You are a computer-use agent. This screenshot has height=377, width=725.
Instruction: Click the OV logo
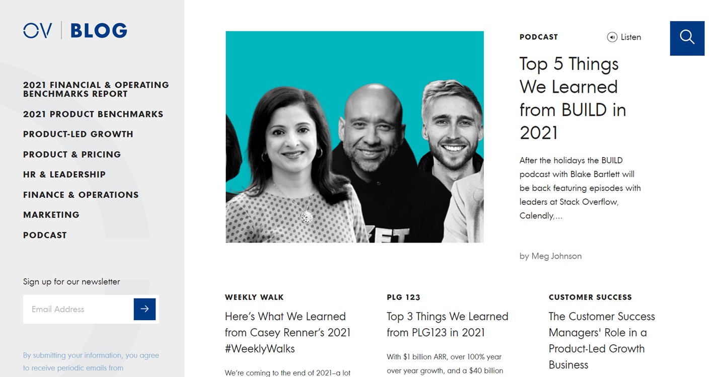(37, 31)
